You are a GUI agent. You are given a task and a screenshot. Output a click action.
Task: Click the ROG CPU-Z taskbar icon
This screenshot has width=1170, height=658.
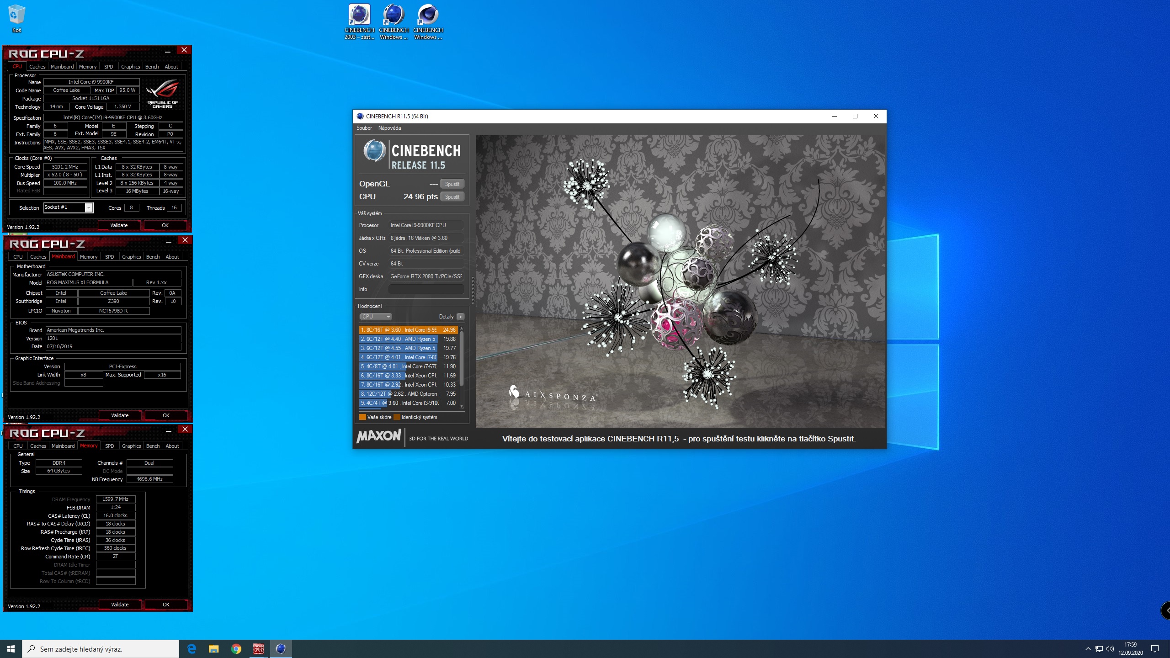pos(258,649)
